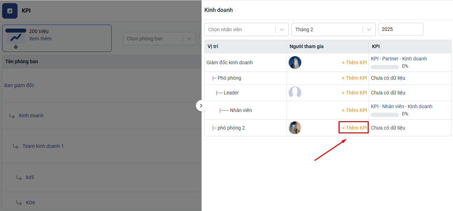Select Ban giám đốc department row

19,85
